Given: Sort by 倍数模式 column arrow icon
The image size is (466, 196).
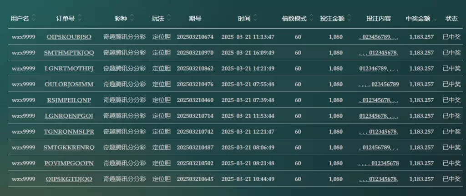Looking at the screenshot, I should [311, 18].
